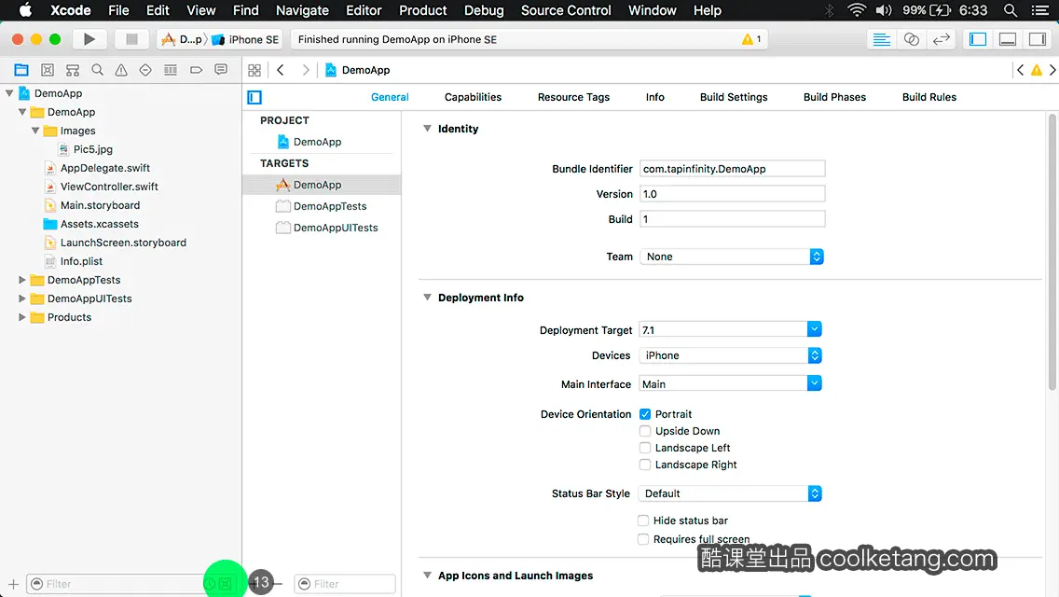Expand the DemoAppTests folder
This screenshot has width=1059, height=597.
point(21,280)
